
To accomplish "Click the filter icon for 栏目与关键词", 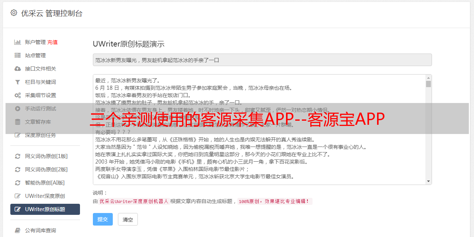I will [x=17, y=82].
